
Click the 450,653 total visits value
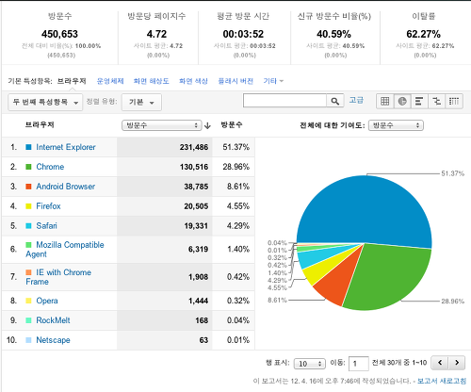click(59, 34)
